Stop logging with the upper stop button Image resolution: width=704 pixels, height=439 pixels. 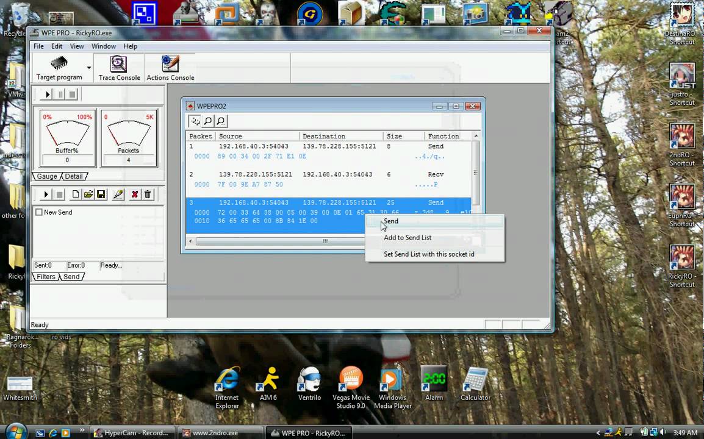tap(72, 95)
